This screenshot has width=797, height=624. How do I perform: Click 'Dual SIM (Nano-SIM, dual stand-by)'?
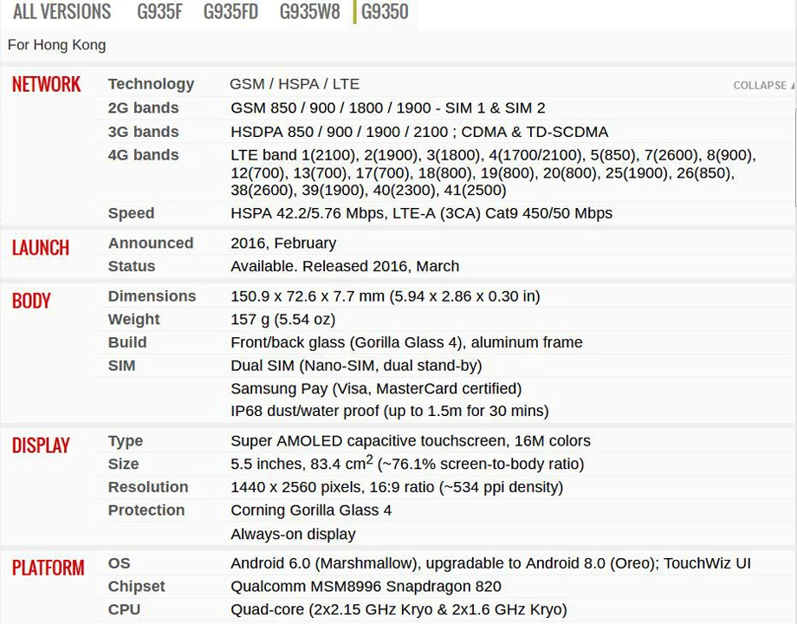(x=356, y=366)
